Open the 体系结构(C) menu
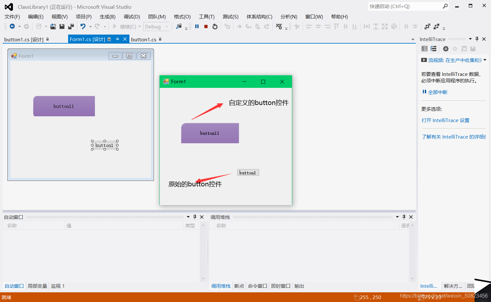Viewport: 491px width, 302px height. click(259, 17)
